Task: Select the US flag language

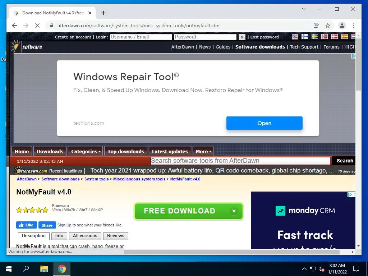Action: click(x=295, y=37)
